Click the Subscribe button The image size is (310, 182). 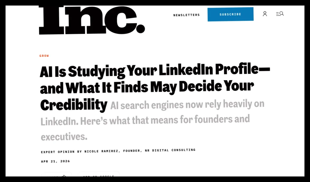[231, 14]
